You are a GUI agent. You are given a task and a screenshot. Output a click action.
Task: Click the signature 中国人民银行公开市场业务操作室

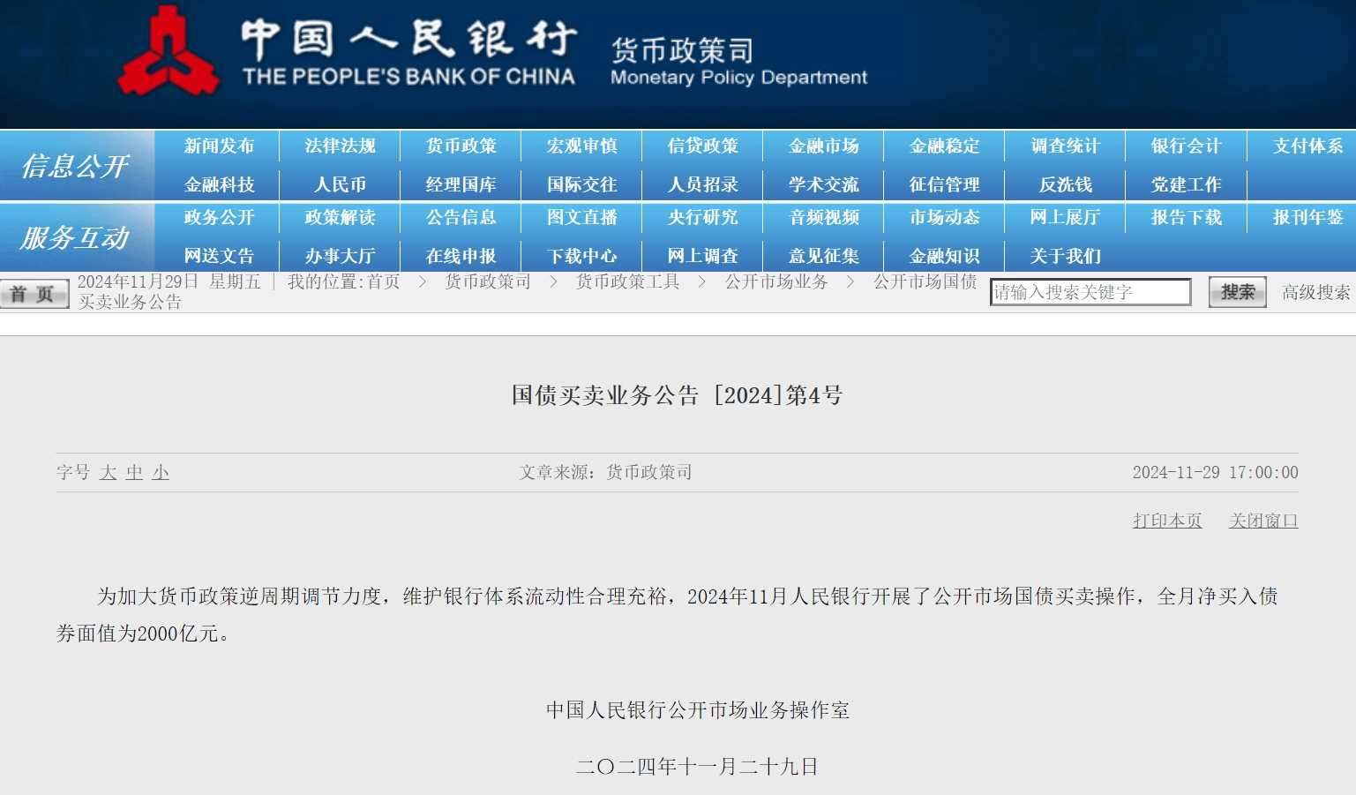tap(698, 710)
